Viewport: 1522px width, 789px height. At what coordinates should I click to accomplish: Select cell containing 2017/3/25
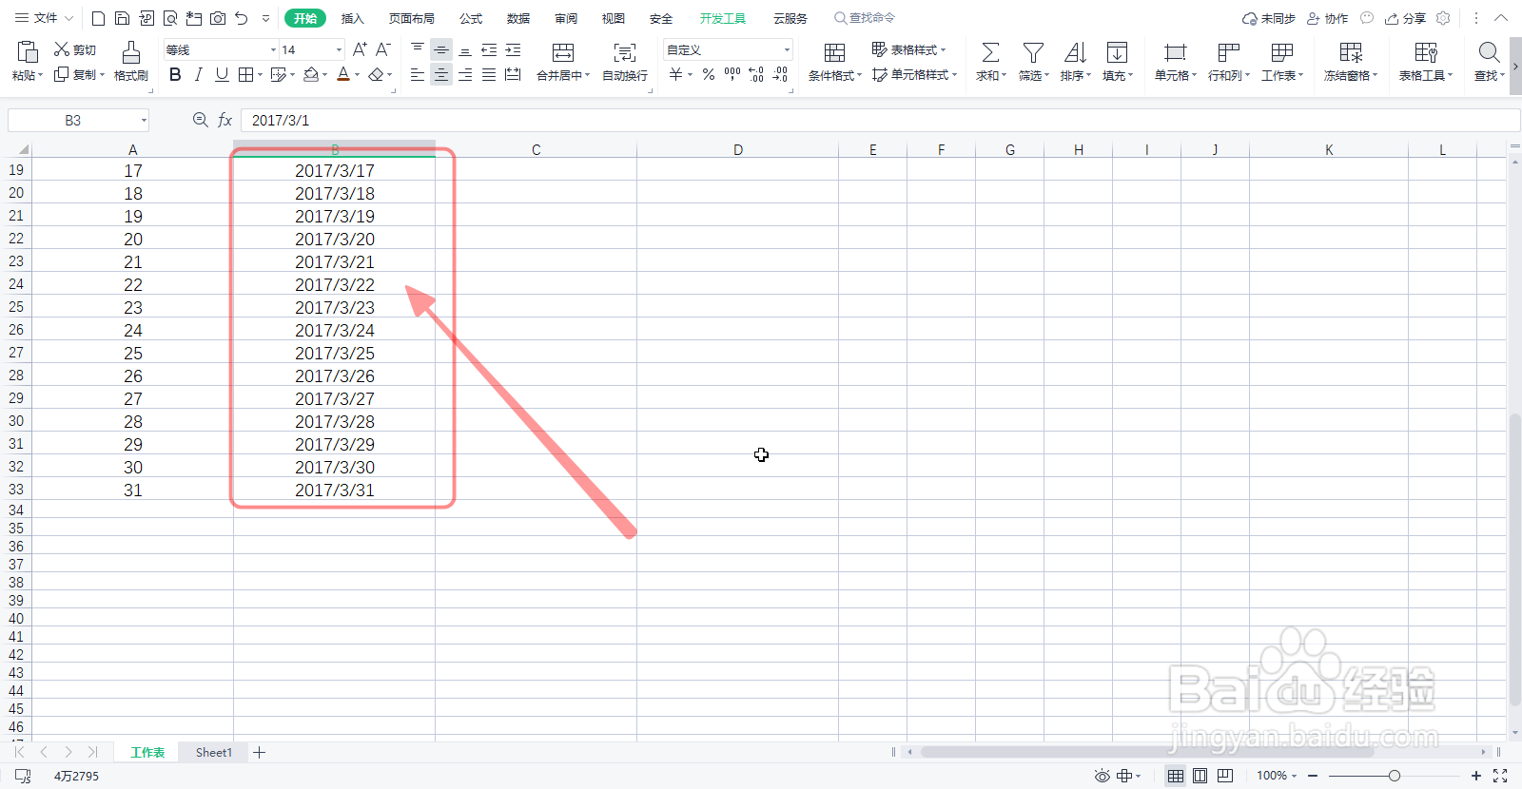pyautogui.click(x=335, y=353)
